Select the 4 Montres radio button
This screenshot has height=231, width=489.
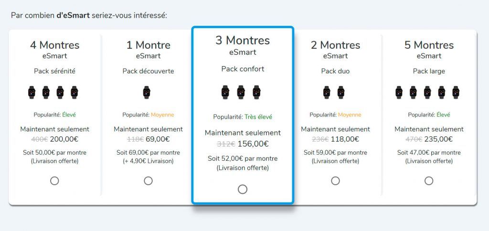[x=54, y=181]
